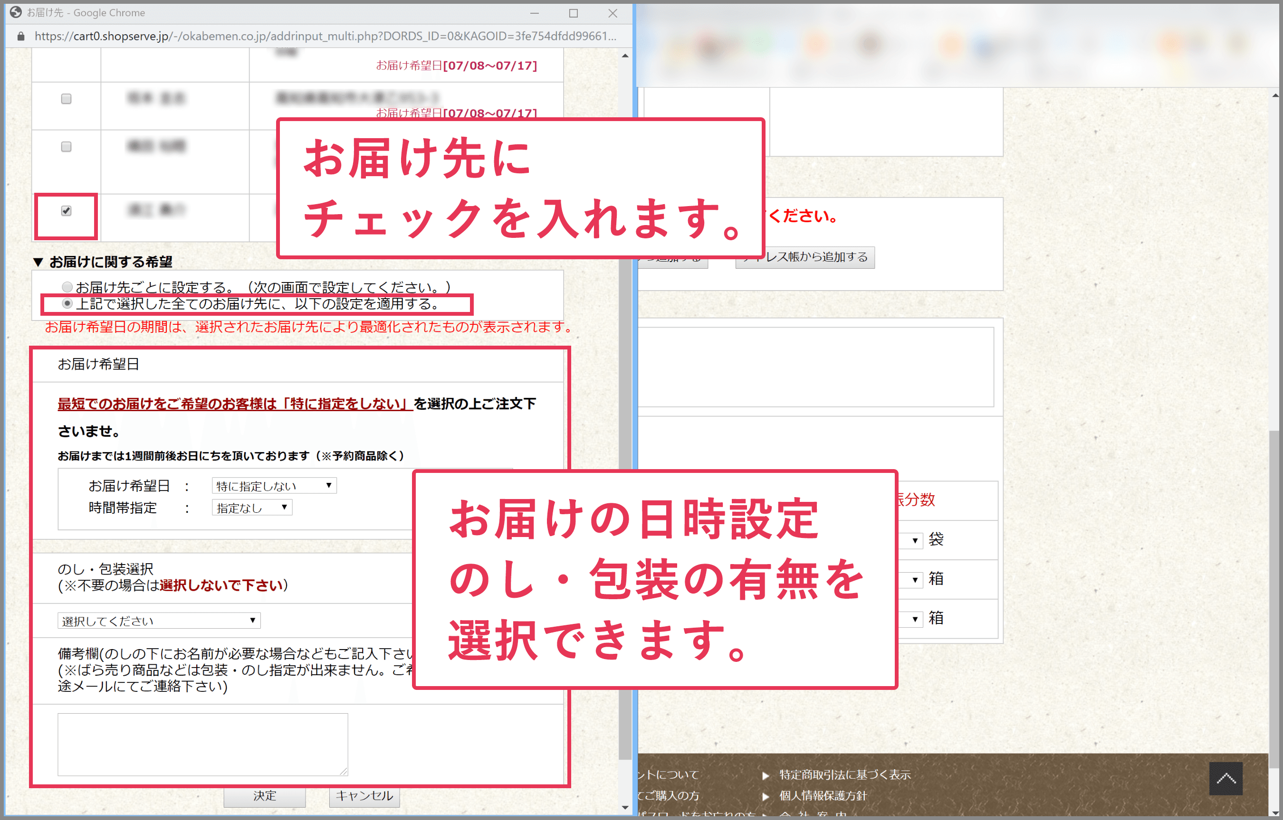Uncheck the checked recipient checkbox
This screenshot has width=1283, height=820.
[66, 211]
